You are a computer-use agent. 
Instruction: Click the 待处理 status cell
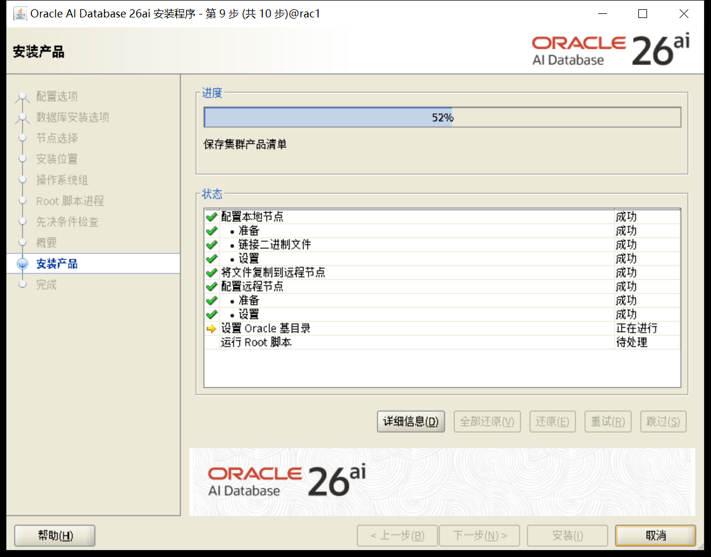(x=647, y=342)
